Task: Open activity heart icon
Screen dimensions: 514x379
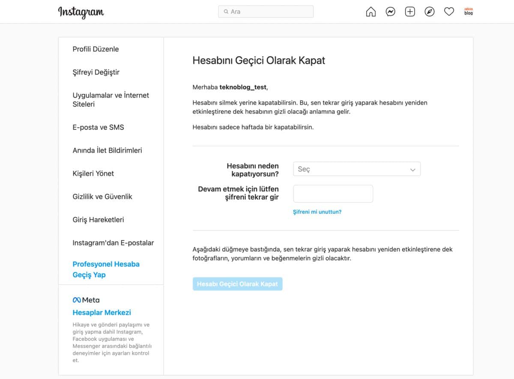Action: point(449,12)
